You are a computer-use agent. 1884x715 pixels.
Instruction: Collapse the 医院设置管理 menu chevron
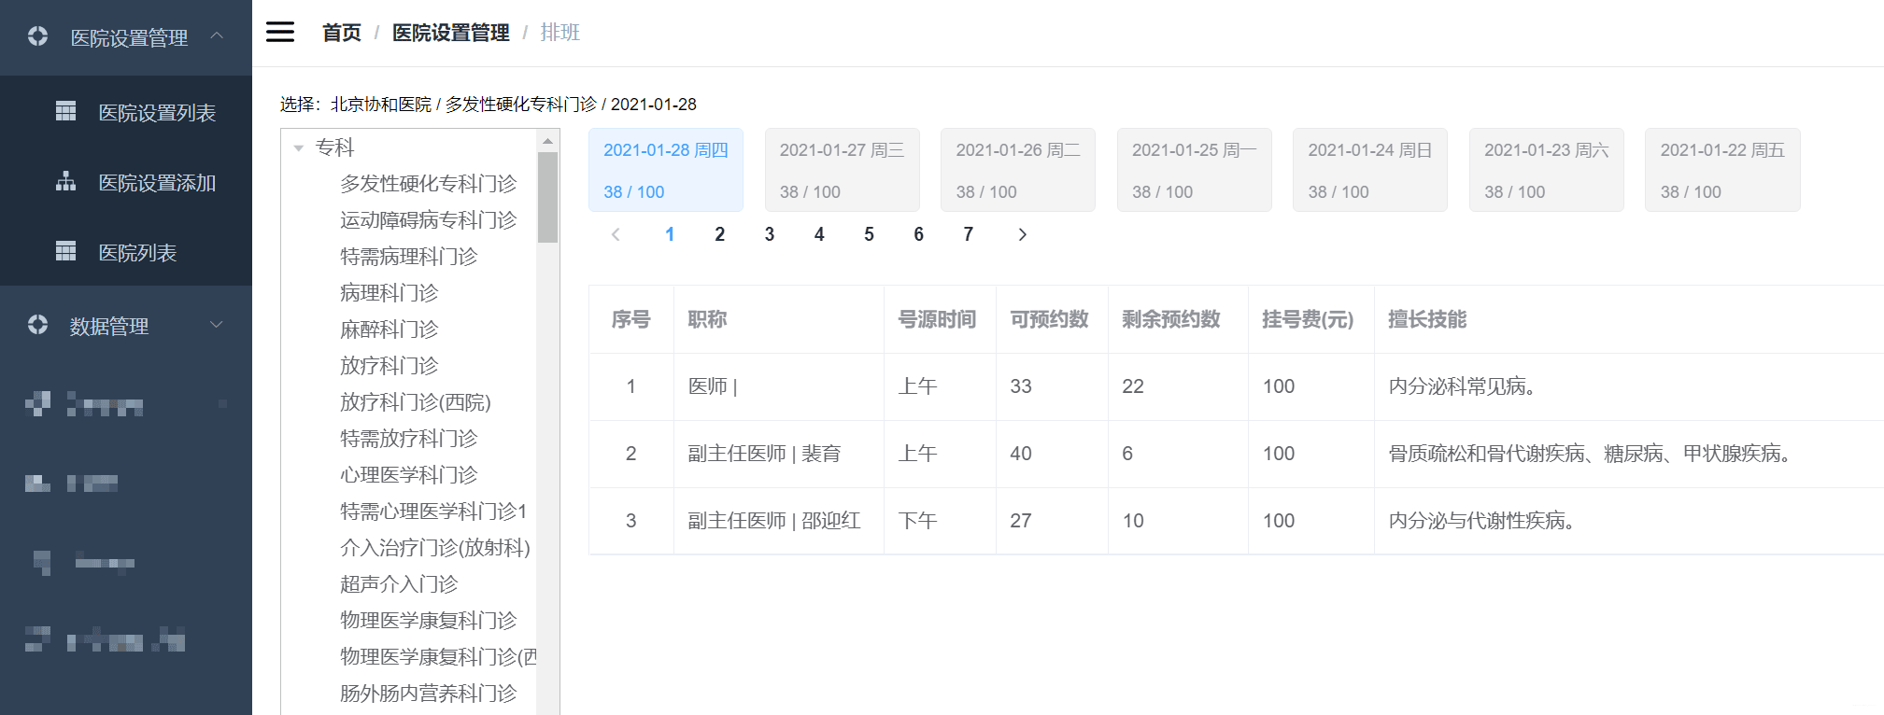(217, 35)
